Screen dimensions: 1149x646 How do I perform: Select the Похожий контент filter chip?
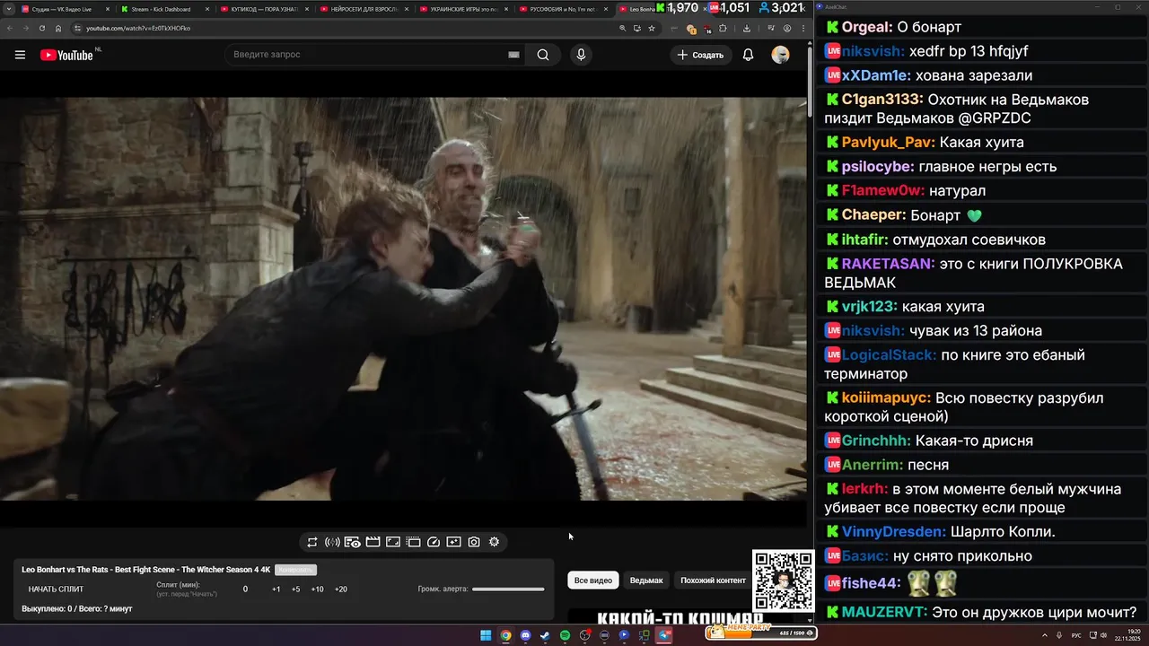[713, 581]
